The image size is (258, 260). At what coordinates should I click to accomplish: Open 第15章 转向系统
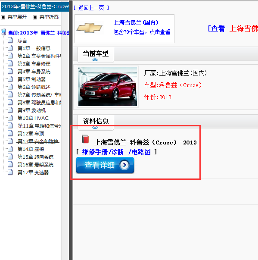coord(35,157)
